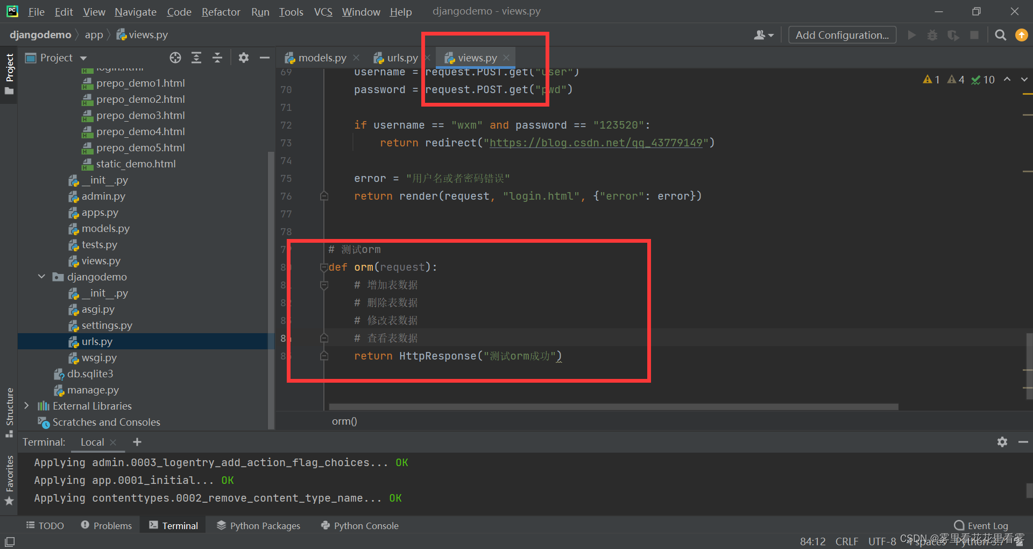Open the VCS menu

323,11
